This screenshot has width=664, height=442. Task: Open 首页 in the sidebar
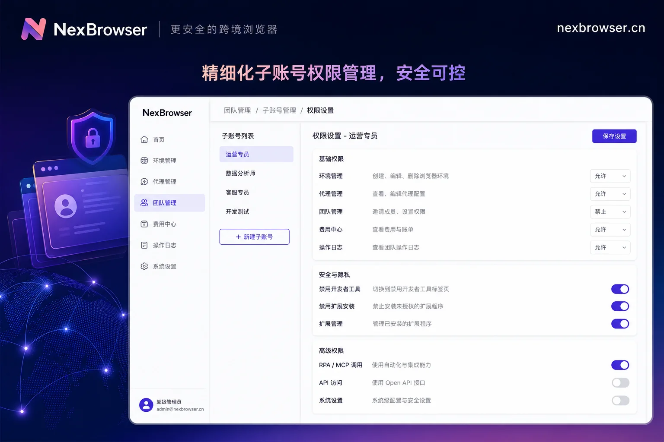pyautogui.click(x=169, y=139)
